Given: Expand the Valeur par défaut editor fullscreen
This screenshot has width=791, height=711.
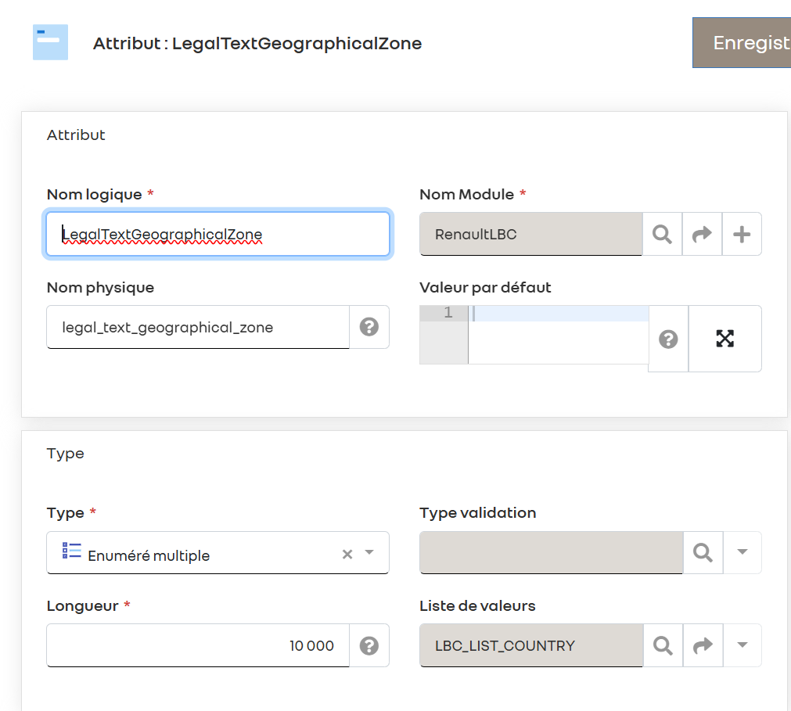Looking at the screenshot, I should coord(725,339).
